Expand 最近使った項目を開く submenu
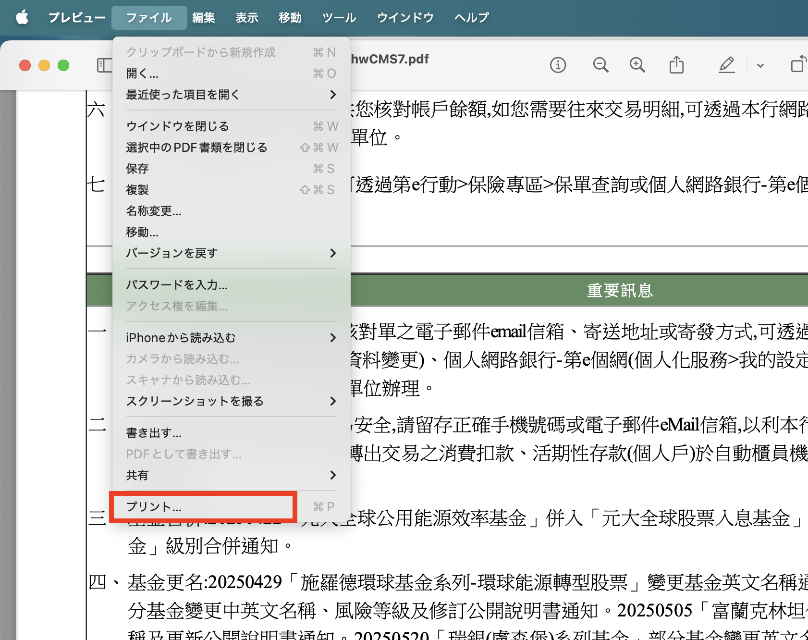The image size is (808, 640). click(232, 95)
